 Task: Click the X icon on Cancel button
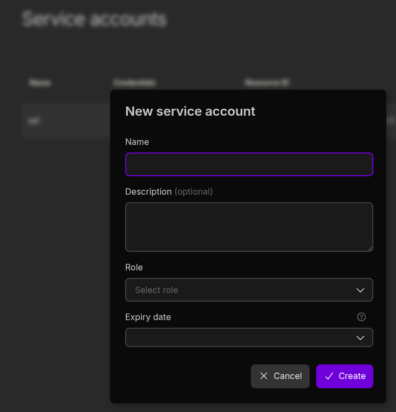[x=264, y=376]
